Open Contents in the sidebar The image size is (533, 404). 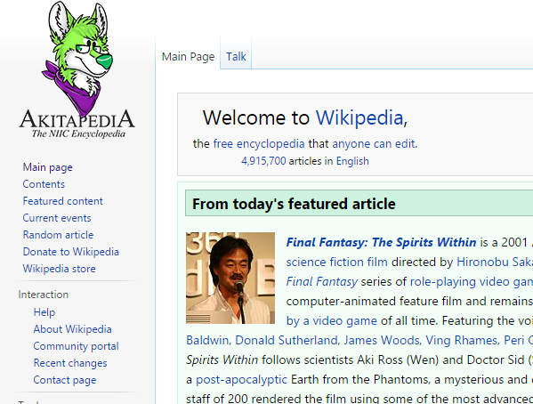[44, 184]
